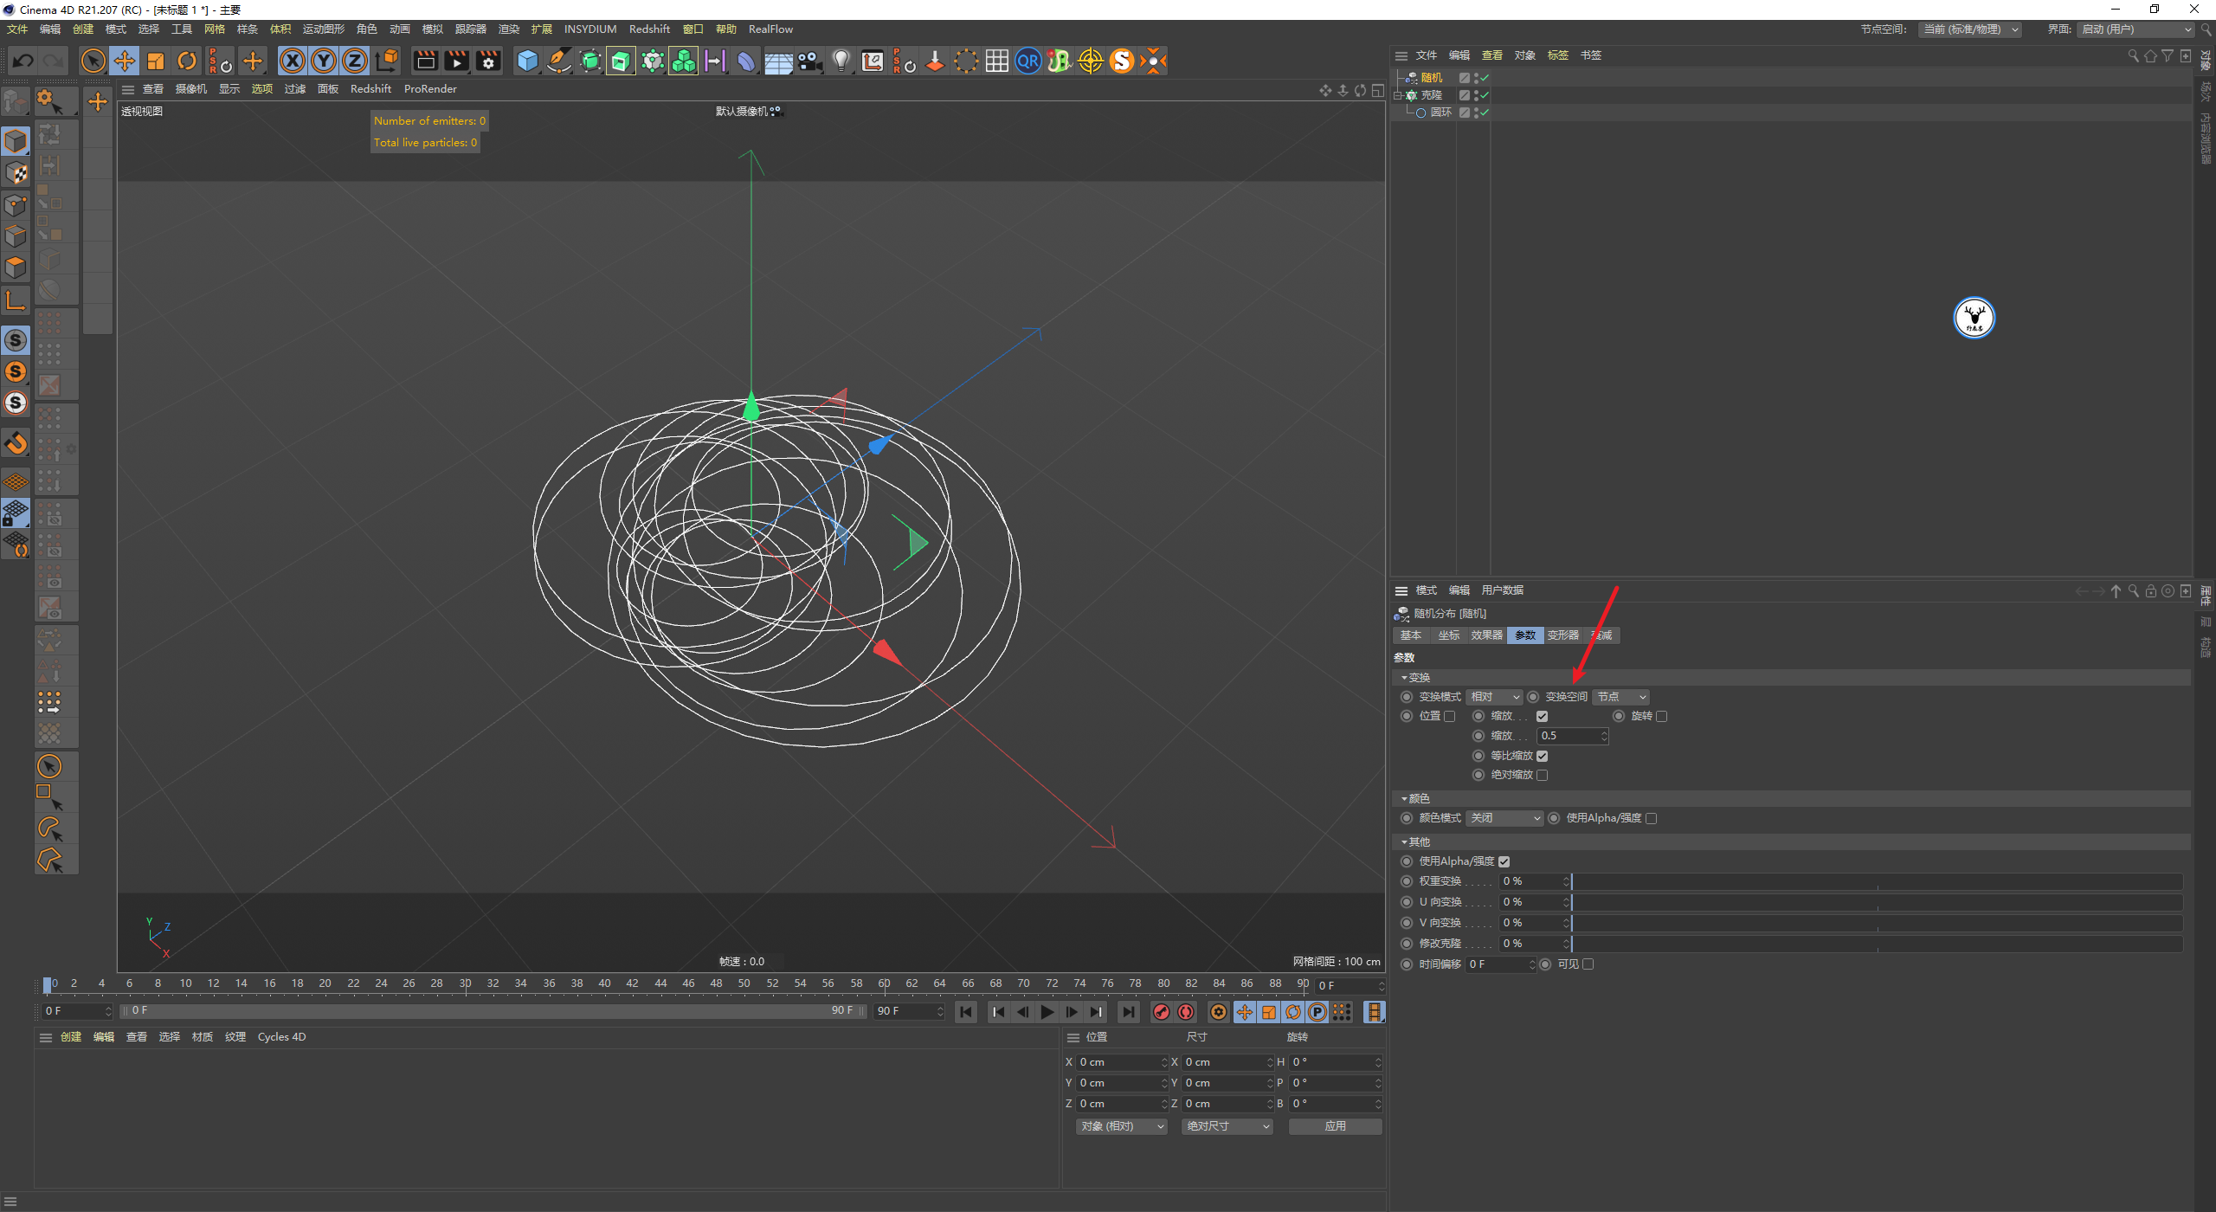The height and width of the screenshot is (1212, 2216).
Task: Click the Scale tool icon
Action: [156, 61]
